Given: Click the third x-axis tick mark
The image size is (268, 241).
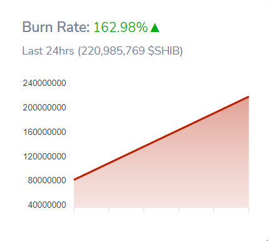Looking at the screenshot, I should 144,210.
